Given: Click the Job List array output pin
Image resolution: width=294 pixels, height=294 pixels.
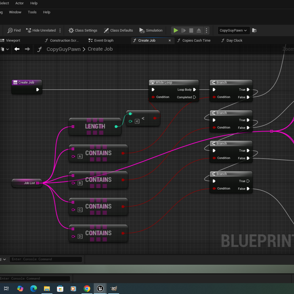Looking at the screenshot, I should tap(38, 183).
